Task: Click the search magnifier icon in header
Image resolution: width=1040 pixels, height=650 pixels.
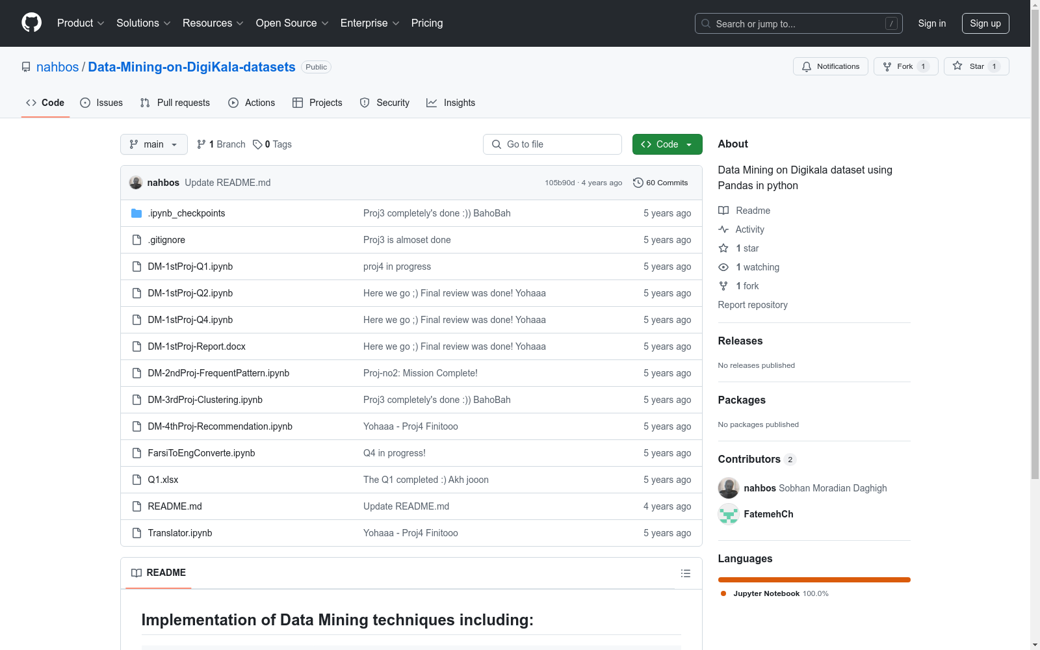Action: click(706, 23)
